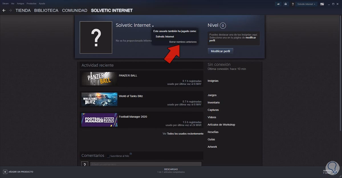Open the Insignias link
The image size is (342, 178).
click(213, 81)
